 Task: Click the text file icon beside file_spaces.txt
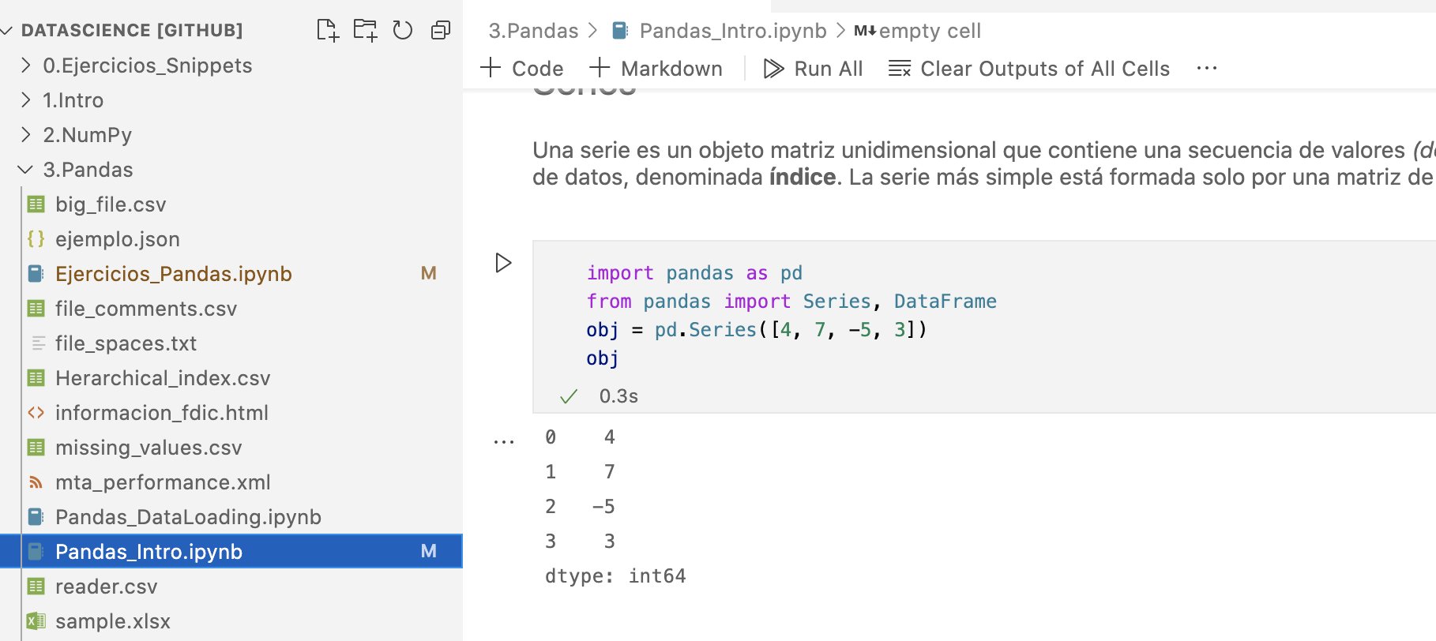click(x=37, y=343)
